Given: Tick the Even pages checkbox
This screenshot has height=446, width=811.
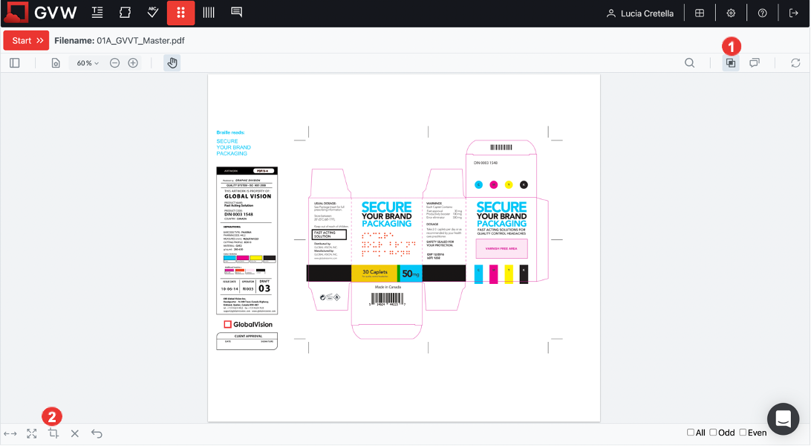Looking at the screenshot, I should click(x=743, y=433).
